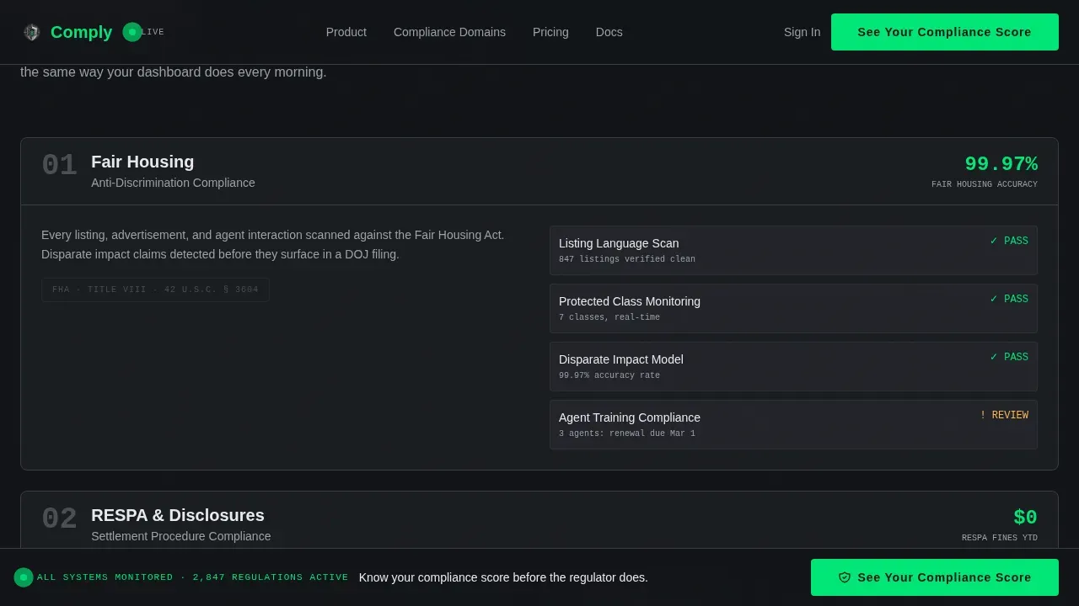The height and width of the screenshot is (606, 1079).
Task: Open the Docs link in navigation
Action: point(609,32)
